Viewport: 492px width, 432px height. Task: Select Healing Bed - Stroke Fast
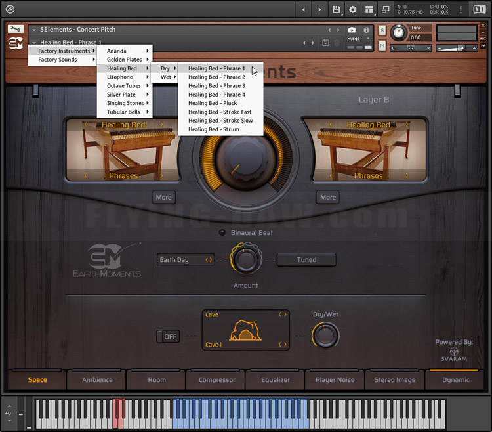click(220, 112)
